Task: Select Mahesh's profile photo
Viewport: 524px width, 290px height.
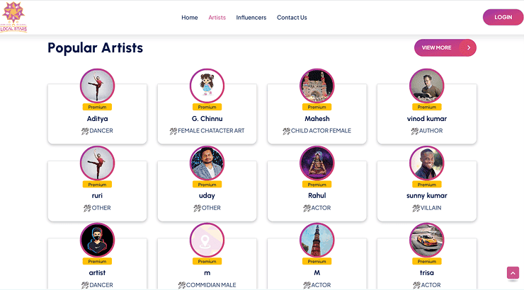Action: (x=317, y=86)
